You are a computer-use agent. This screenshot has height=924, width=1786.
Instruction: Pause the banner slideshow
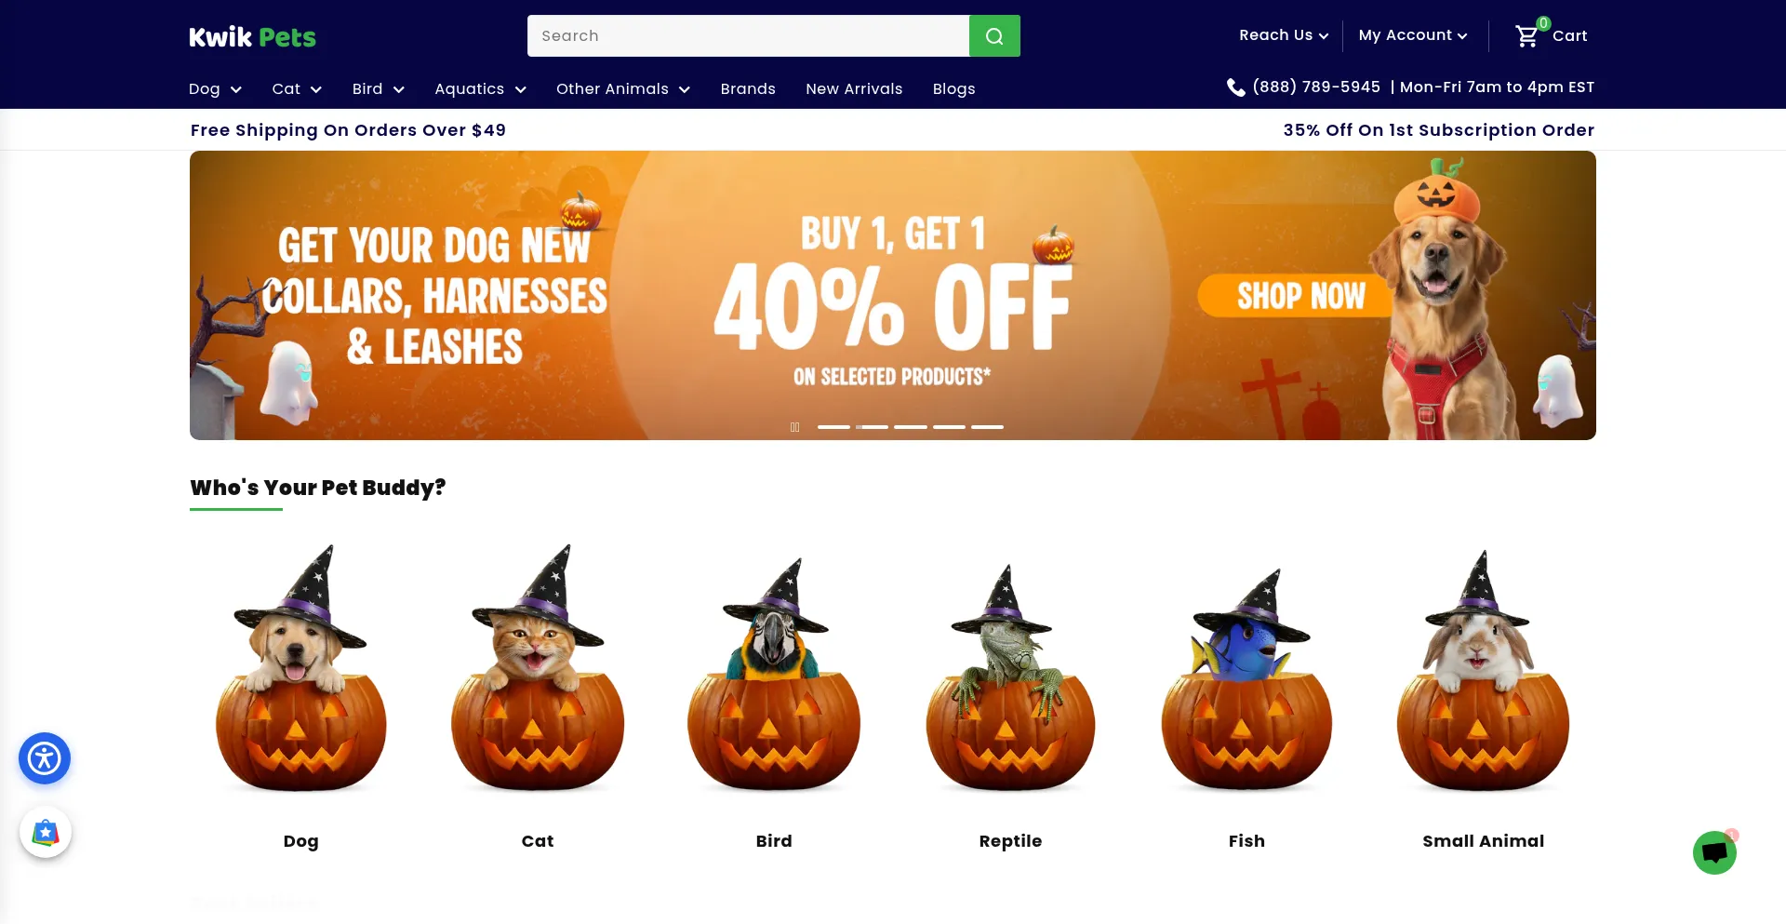point(795,427)
